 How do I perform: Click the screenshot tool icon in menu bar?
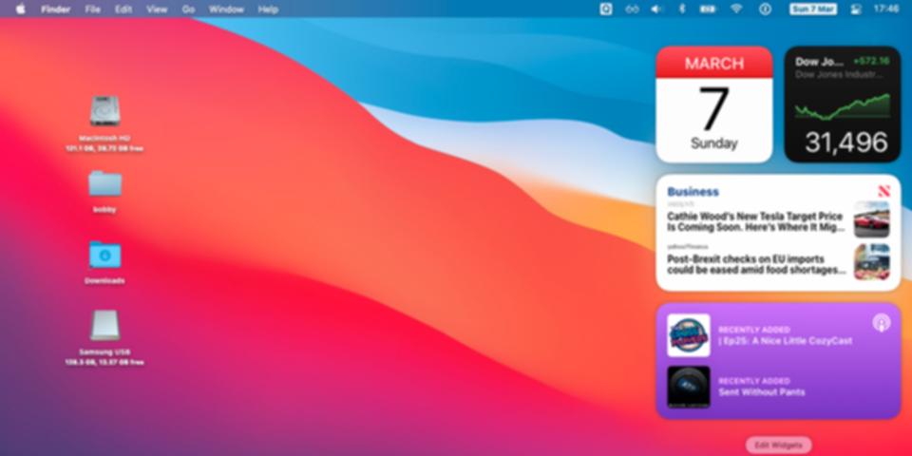point(606,9)
